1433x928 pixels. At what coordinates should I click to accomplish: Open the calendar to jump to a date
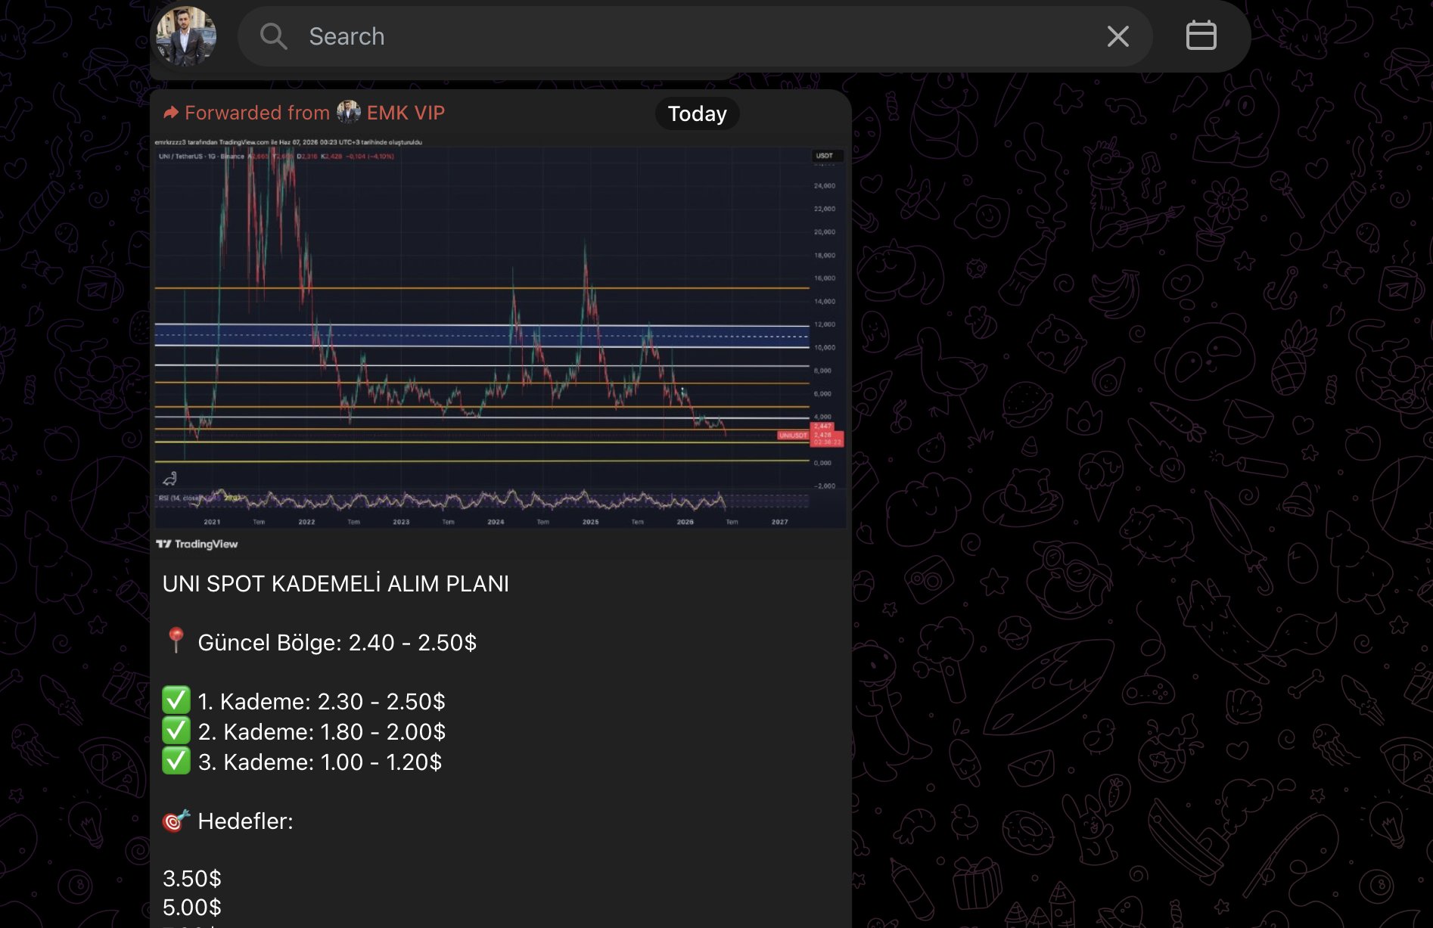(1201, 36)
